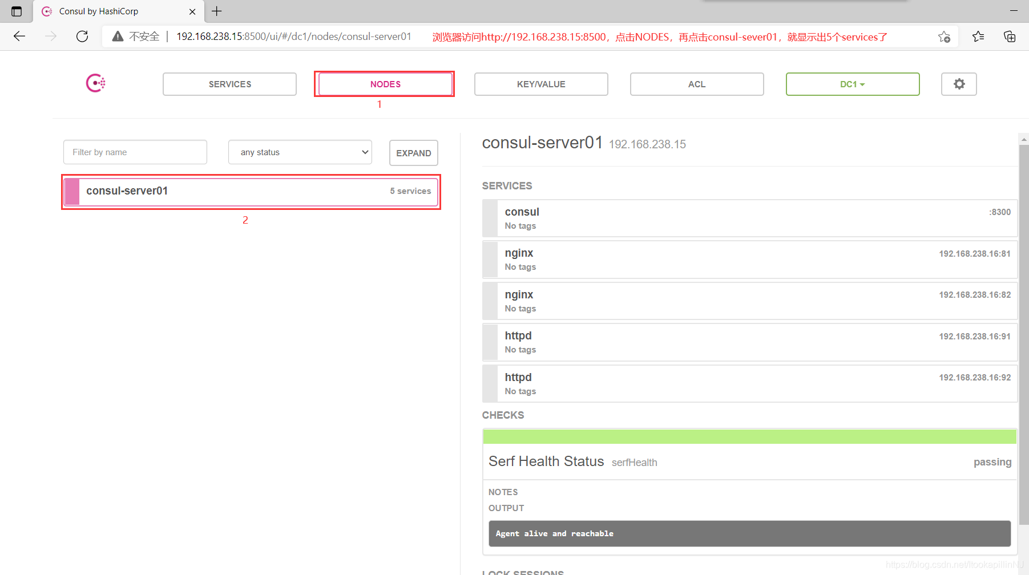Open the nginx service at 192.168.238.16:81
This screenshot has height=575, width=1029.
tap(750, 260)
